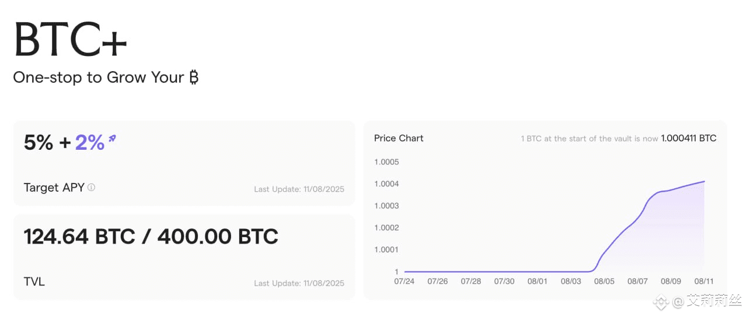Click the purple 2% bonus rate
Viewport: 747px width, 317px height.
coord(90,142)
